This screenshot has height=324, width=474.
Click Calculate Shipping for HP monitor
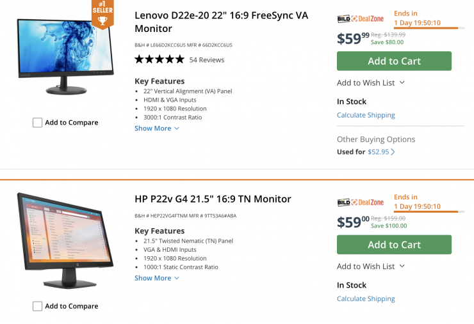[x=366, y=298]
